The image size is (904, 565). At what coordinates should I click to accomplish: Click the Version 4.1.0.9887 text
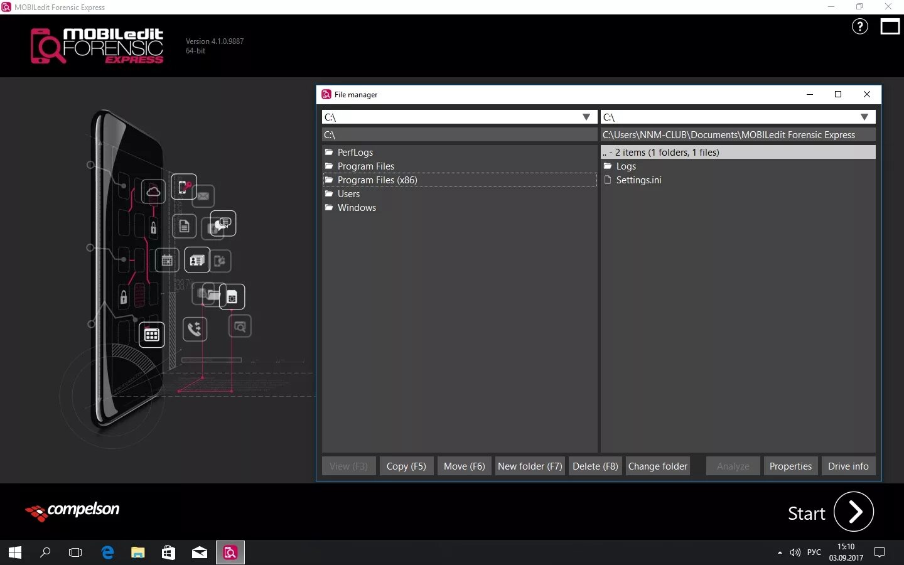pyautogui.click(x=215, y=41)
